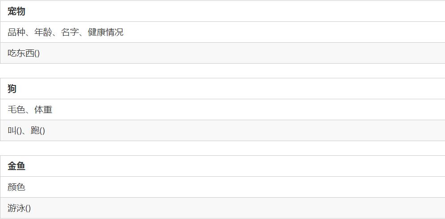
Task: Click the word 品种 in pet attributes
Action: (x=16, y=32)
